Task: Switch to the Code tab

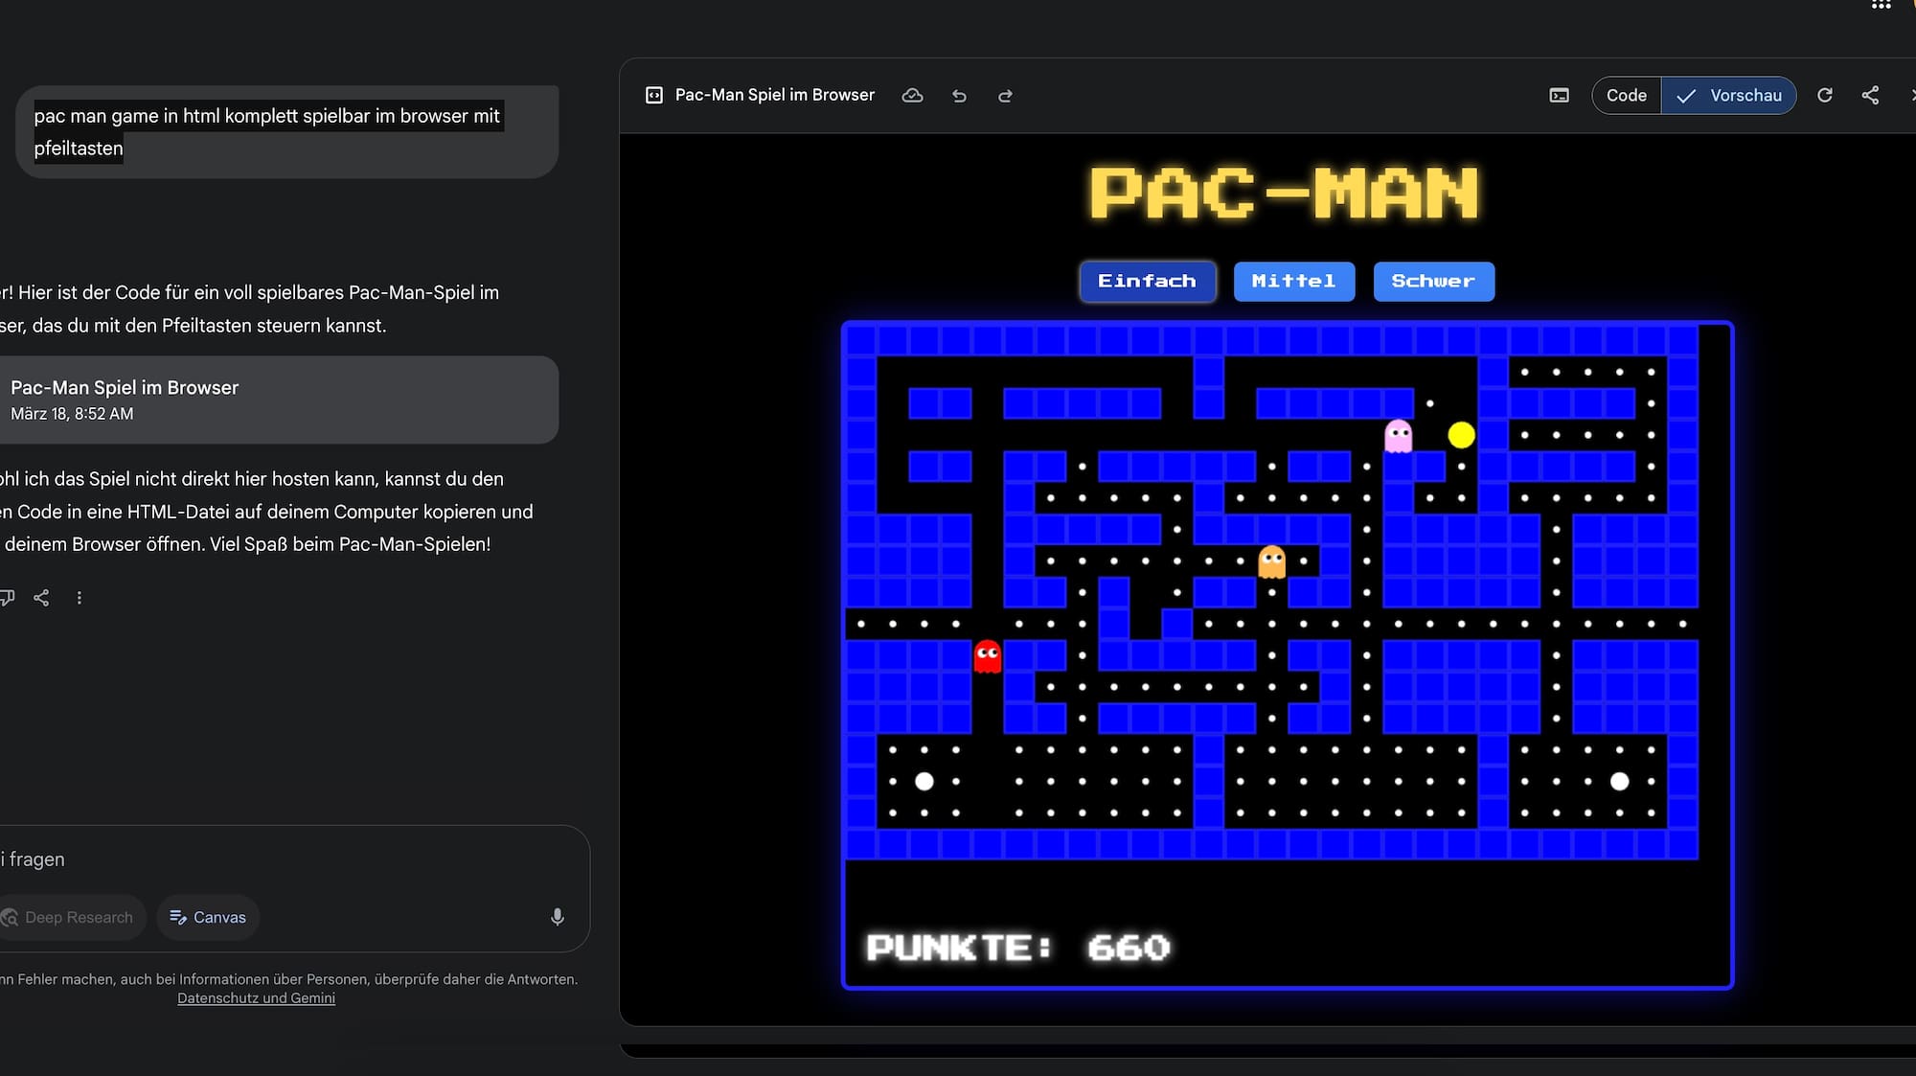Action: coord(1627,95)
